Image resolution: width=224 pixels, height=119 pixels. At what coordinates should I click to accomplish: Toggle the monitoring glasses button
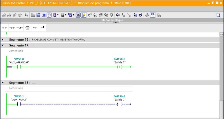[153, 15]
